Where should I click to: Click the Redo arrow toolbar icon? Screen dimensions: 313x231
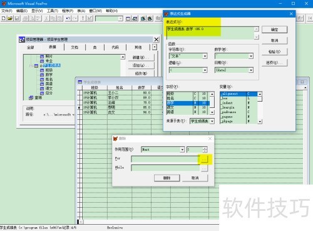[x=74, y=18]
